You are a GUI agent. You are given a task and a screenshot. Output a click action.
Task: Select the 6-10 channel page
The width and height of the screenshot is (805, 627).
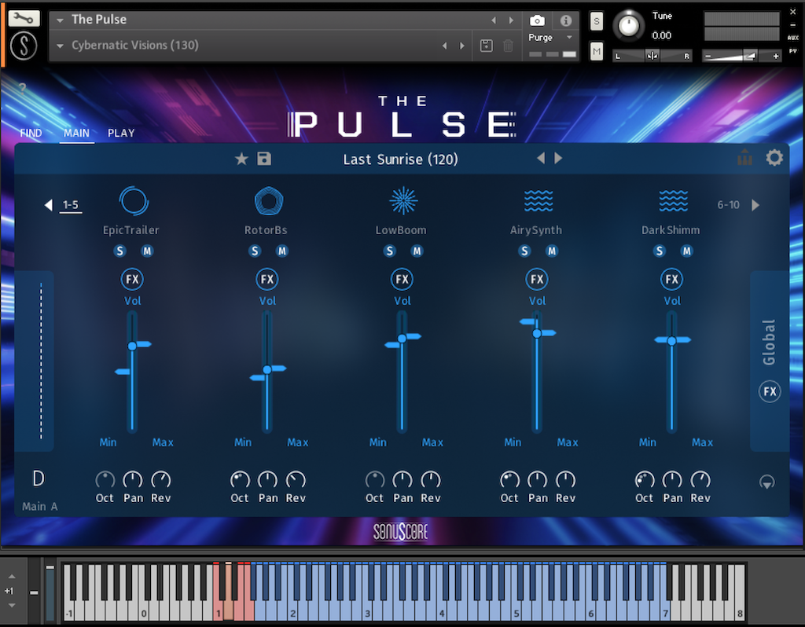pyautogui.click(x=728, y=205)
